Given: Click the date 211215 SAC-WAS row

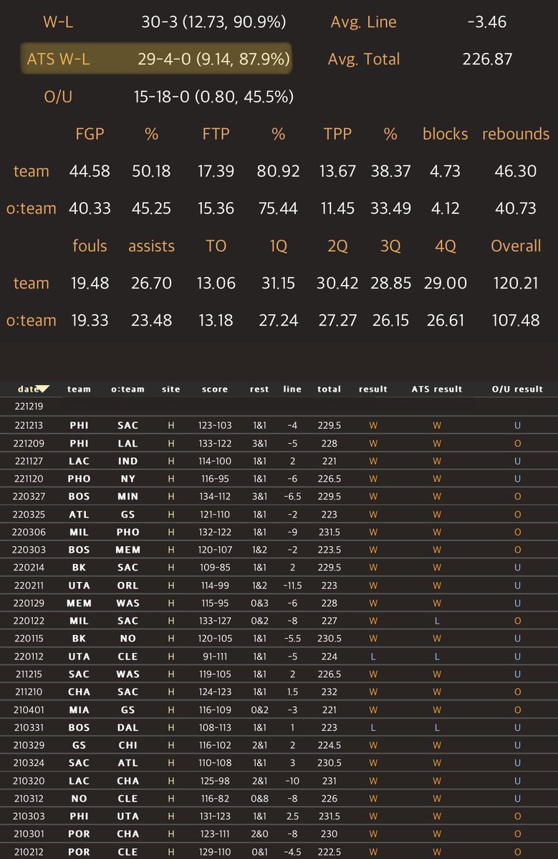Looking at the screenshot, I should click(x=28, y=674).
